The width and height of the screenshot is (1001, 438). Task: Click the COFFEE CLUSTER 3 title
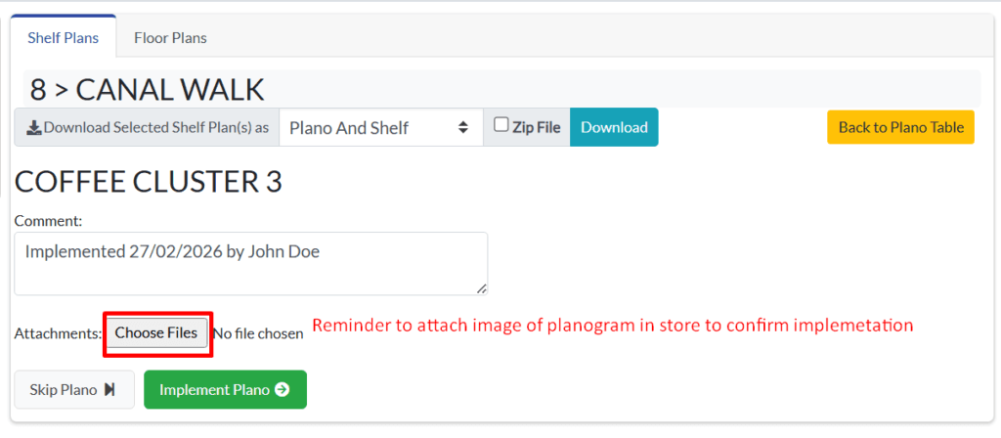point(149,182)
